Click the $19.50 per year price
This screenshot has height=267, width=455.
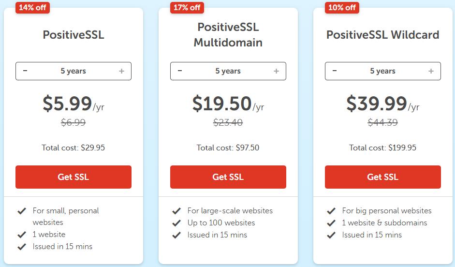click(x=222, y=104)
